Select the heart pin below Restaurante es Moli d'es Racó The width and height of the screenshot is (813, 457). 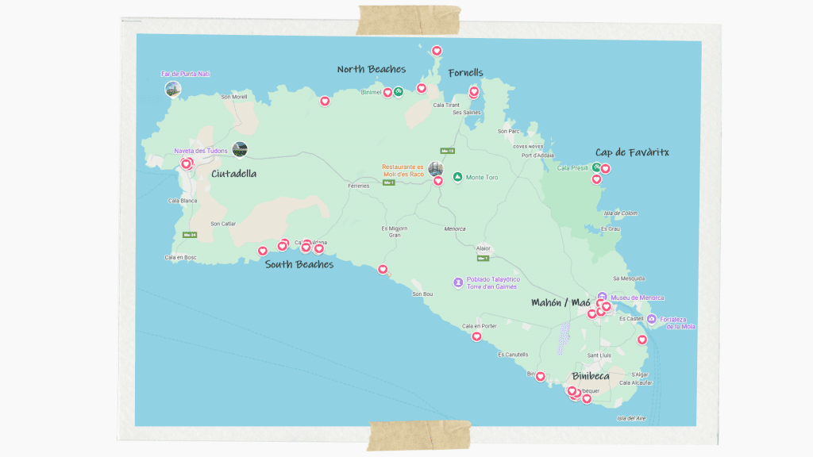tap(438, 181)
